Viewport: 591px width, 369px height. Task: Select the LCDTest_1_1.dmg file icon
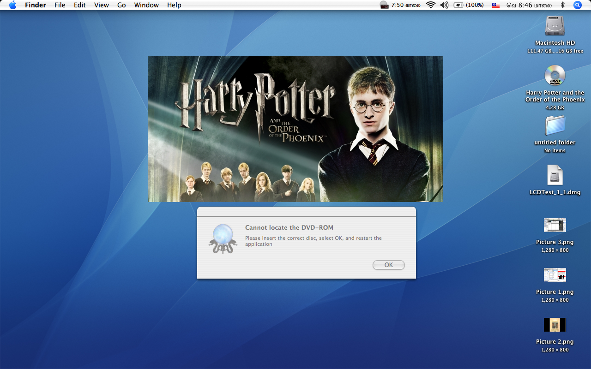[555, 175]
